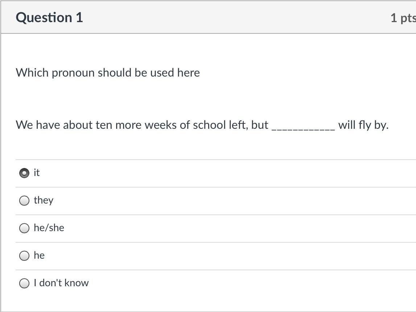Click the "I don't know" label text

tap(61, 283)
